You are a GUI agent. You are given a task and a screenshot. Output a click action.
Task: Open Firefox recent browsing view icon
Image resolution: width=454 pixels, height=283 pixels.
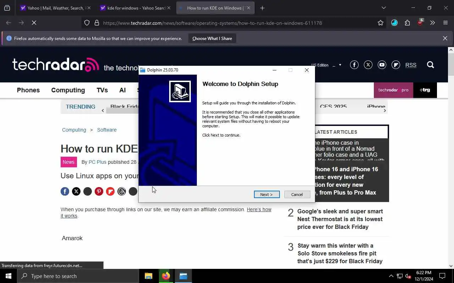tap(7, 8)
